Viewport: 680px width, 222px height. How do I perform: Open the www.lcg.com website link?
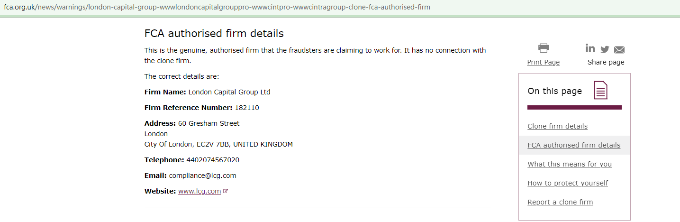click(x=199, y=191)
